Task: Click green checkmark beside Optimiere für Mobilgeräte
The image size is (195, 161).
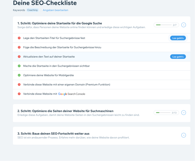Action: (x=19, y=75)
